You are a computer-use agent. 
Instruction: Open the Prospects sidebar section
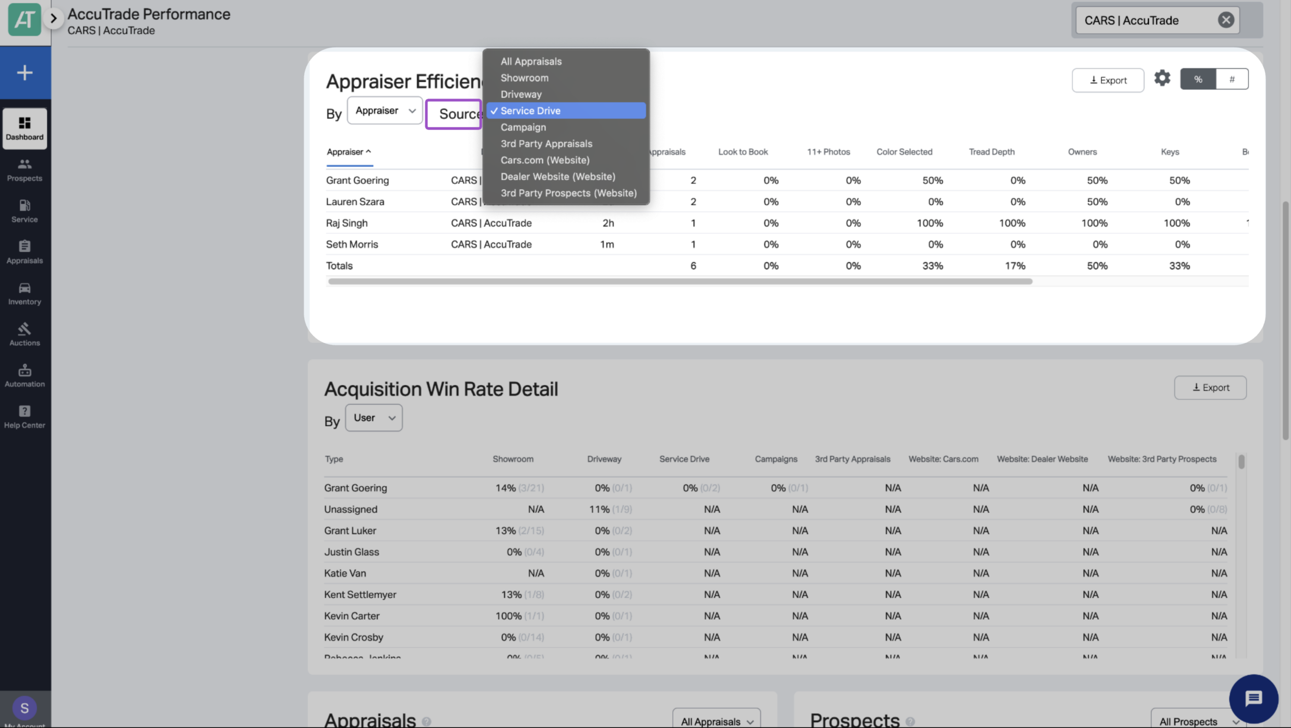click(x=25, y=170)
